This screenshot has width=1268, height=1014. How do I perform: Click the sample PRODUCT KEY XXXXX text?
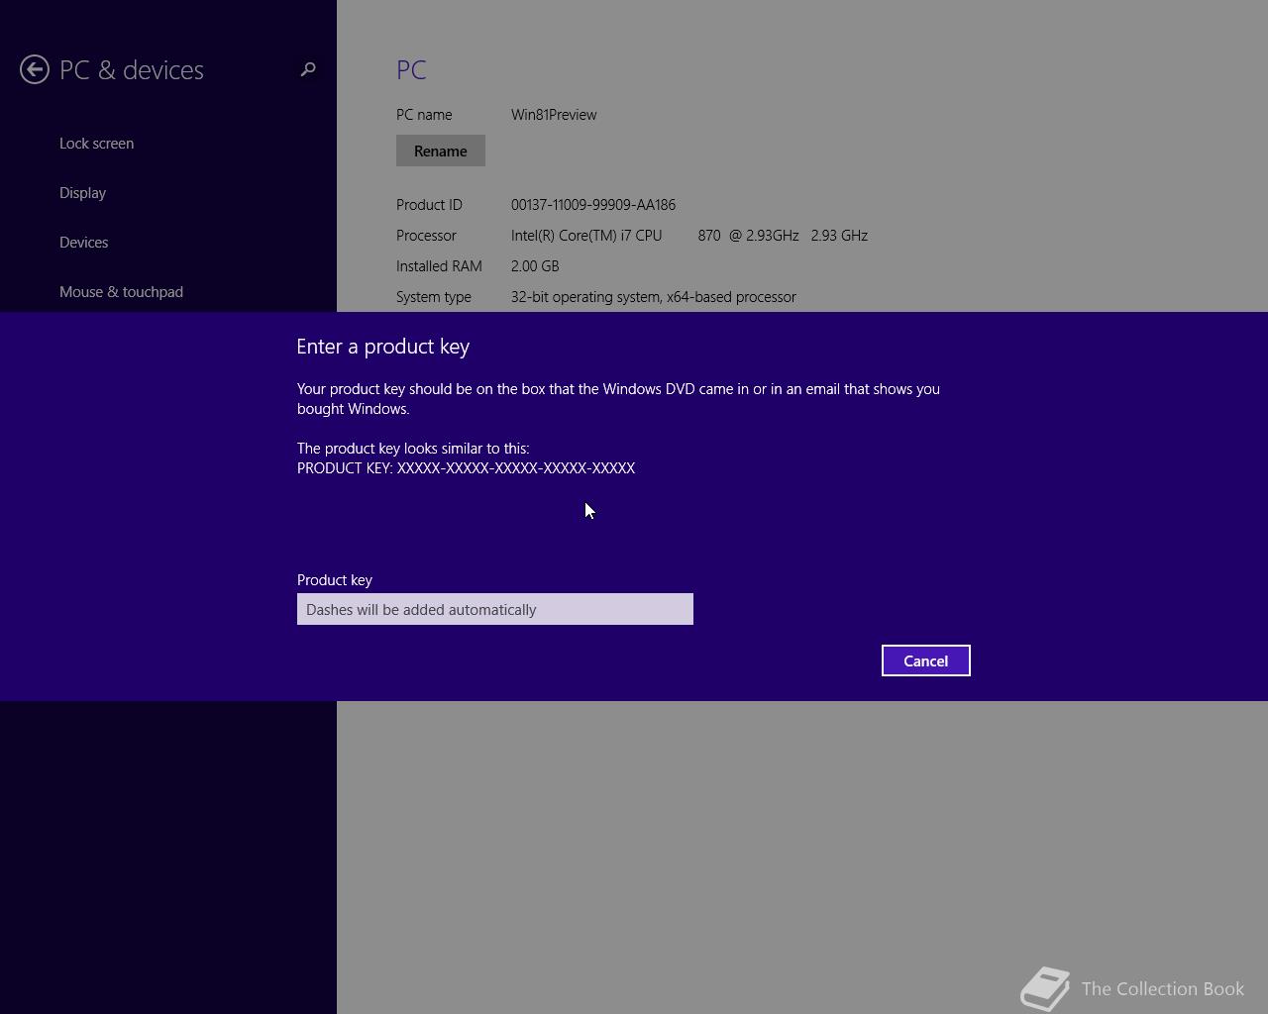pos(467,468)
